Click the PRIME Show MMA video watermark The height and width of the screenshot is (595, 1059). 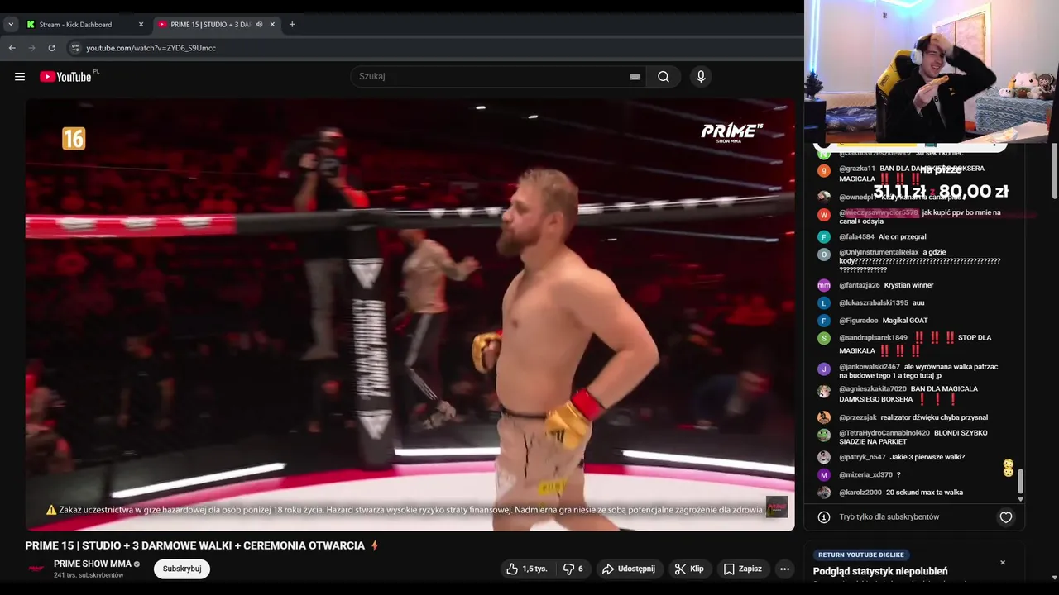tap(732, 132)
